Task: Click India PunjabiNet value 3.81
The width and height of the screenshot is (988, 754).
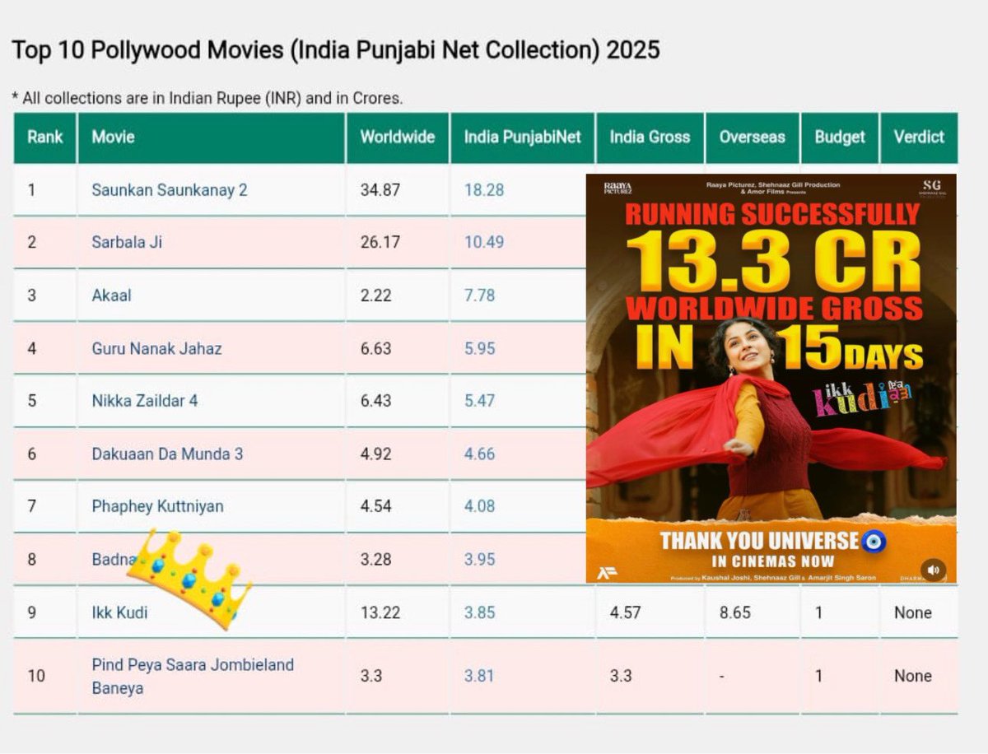Action: pos(480,676)
